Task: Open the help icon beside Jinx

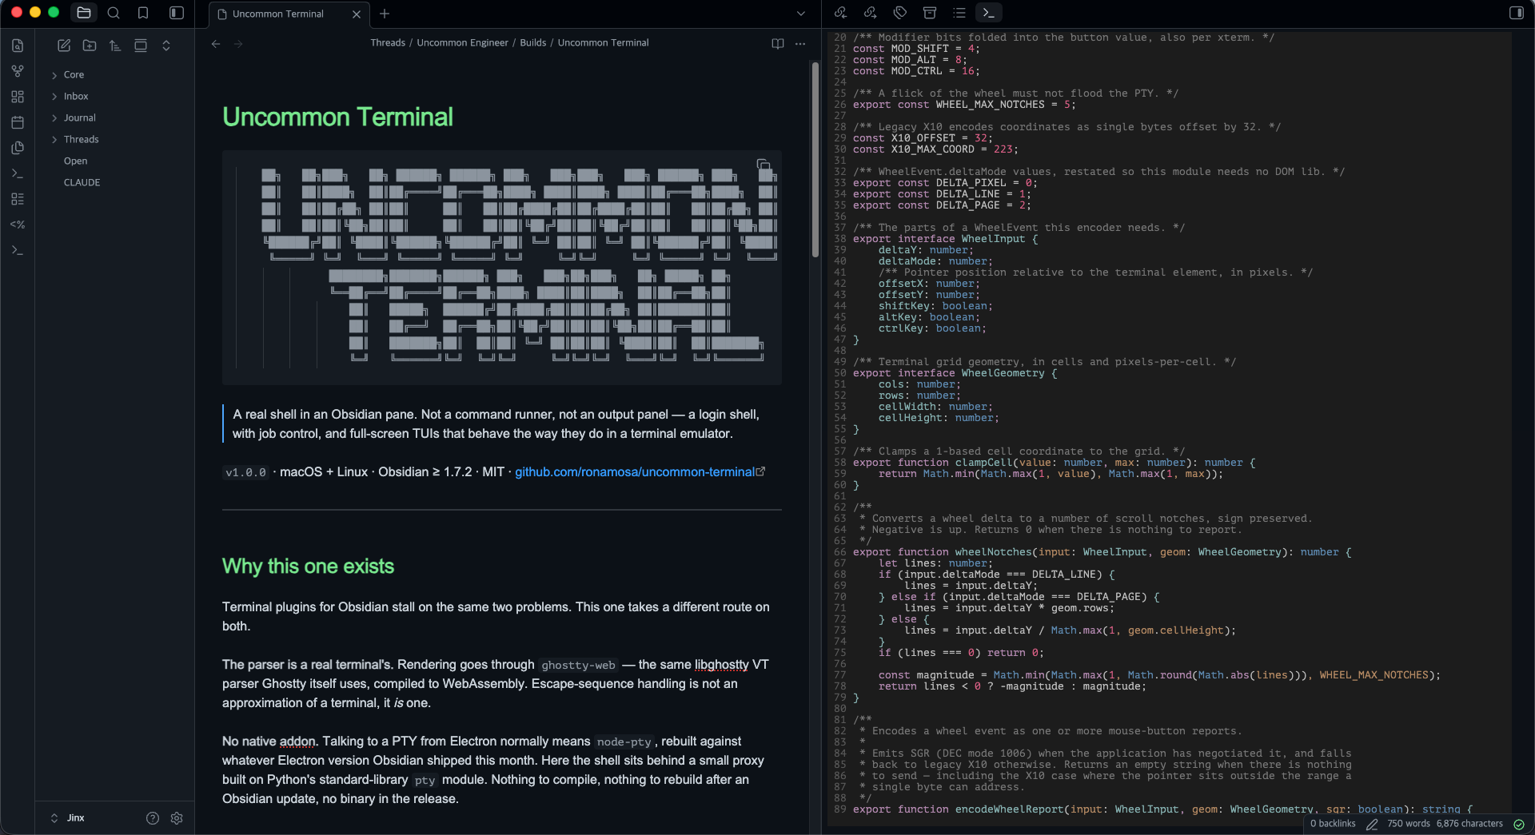Action: point(153,818)
